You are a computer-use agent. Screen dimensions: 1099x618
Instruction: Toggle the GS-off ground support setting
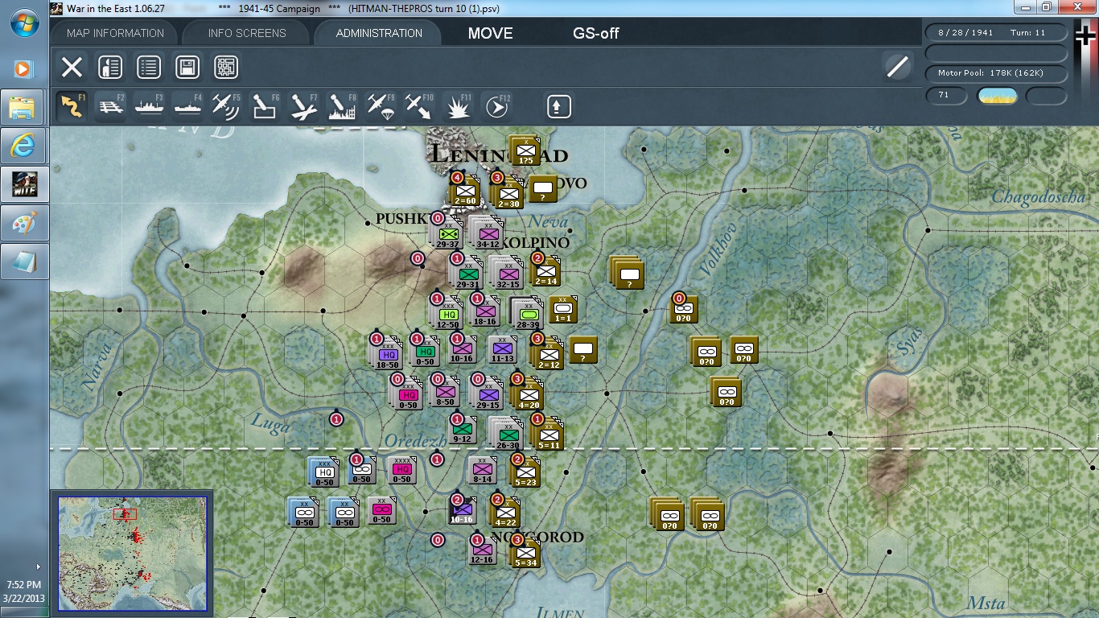pyautogui.click(x=596, y=33)
